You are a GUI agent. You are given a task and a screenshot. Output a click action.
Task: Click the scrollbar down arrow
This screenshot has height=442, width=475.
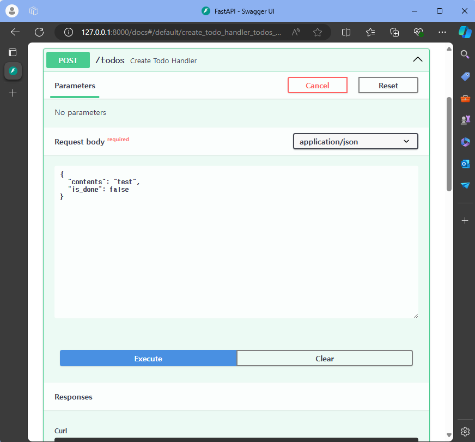click(x=449, y=435)
